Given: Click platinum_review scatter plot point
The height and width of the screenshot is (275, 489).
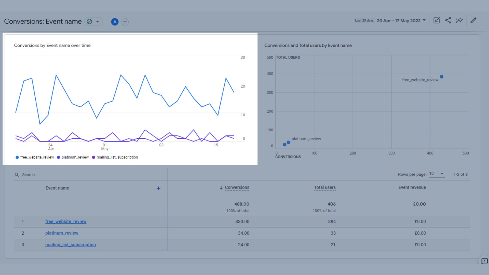Looking at the screenshot, I should click(288, 142).
